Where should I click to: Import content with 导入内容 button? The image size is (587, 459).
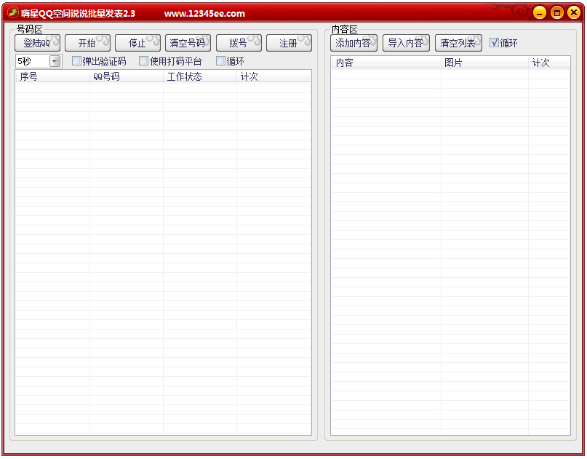(406, 43)
